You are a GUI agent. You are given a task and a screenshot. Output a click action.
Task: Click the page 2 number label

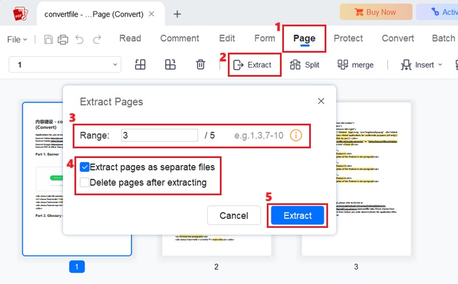tap(216, 267)
